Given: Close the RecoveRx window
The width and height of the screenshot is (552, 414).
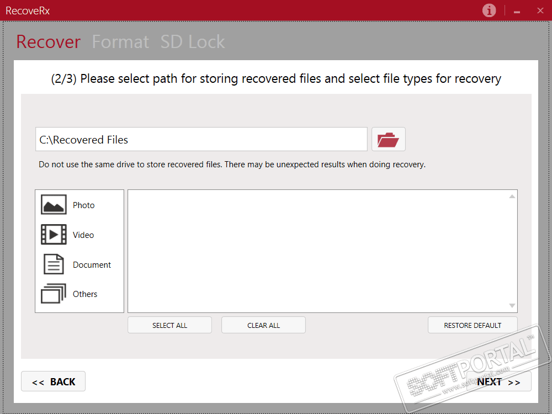Looking at the screenshot, I should click(x=540, y=10).
